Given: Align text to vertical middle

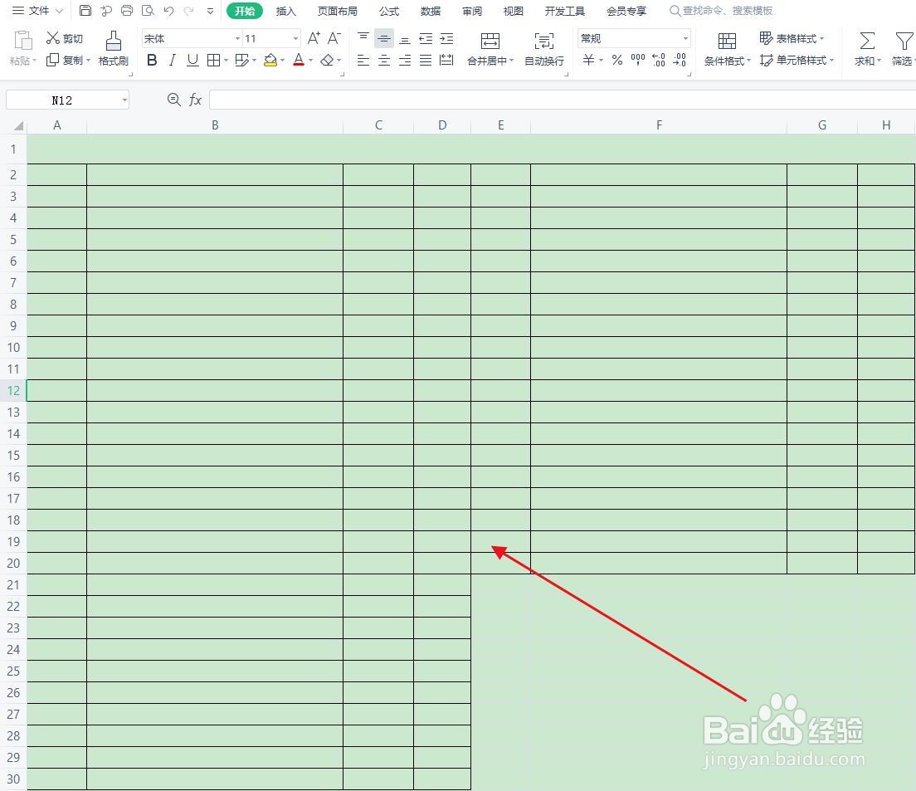Looking at the screenshot, I should tap(384, 38).
